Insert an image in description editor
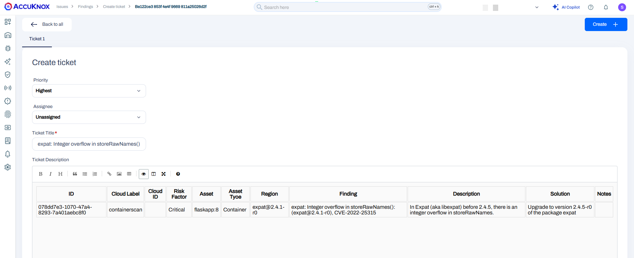The height and width of the screenshot is (258, 634). pyautogui.click(x=119, y=174)
